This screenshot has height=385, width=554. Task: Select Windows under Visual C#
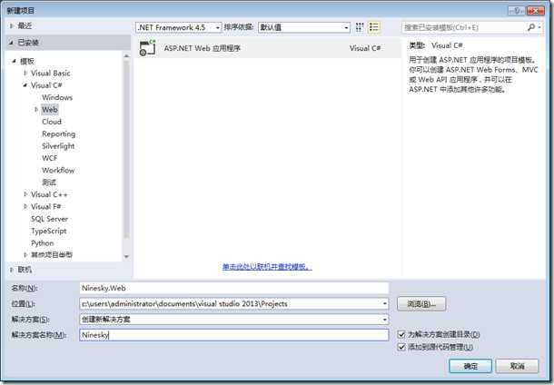(57, 97)
